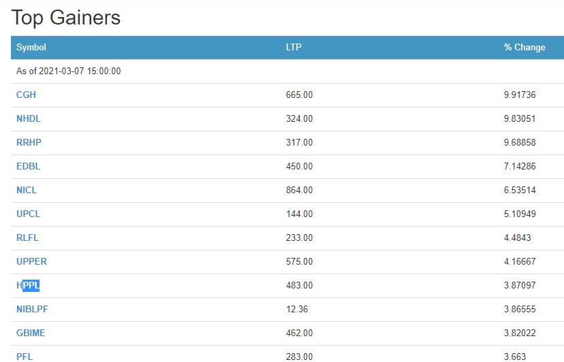Click the Symbol column header

31,48
